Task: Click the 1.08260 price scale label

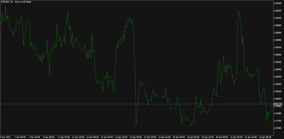Action: point(278,84)
